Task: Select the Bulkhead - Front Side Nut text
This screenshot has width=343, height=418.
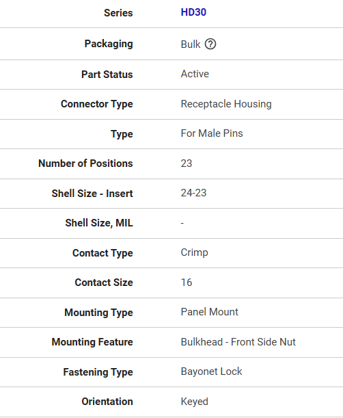Action: point(238,342)
